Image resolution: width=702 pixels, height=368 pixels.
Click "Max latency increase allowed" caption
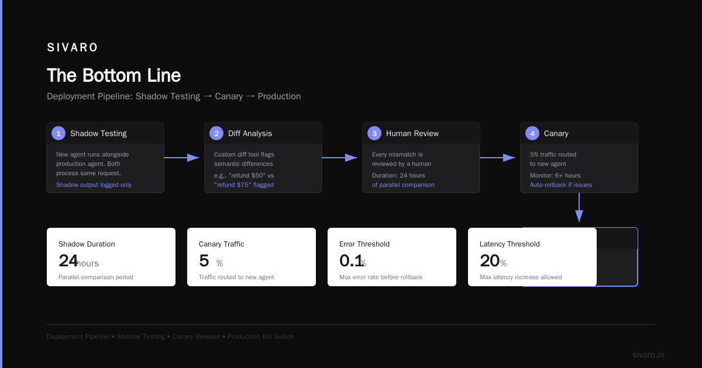(x=521, y=277)
